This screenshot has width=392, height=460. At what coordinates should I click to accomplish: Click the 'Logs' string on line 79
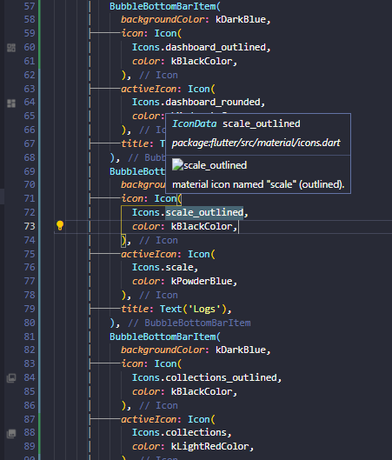204,309
